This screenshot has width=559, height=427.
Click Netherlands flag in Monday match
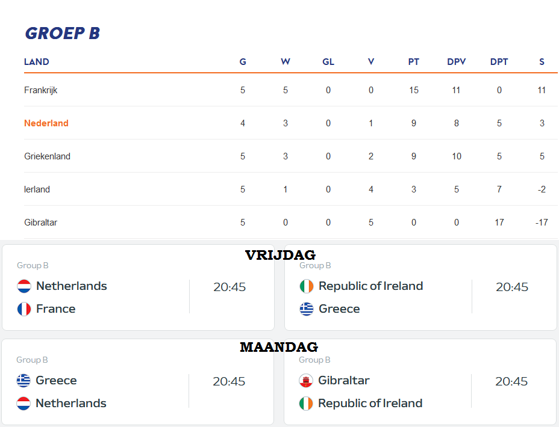(x=23, y=403)
